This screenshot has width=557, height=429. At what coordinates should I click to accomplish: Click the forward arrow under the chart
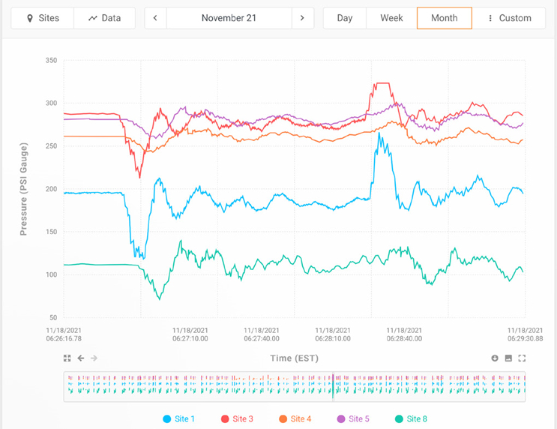pyautogui.click(x=94, y=358)
